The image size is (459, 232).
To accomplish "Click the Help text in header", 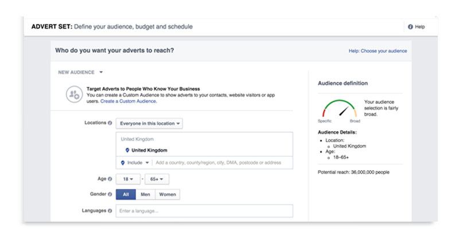I will [420, 26].
